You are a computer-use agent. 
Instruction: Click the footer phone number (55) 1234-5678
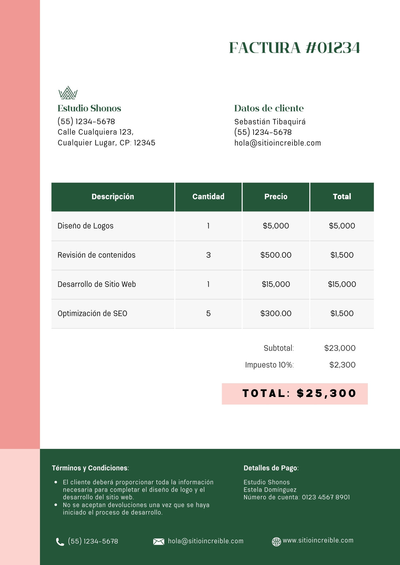click(93, 541)
